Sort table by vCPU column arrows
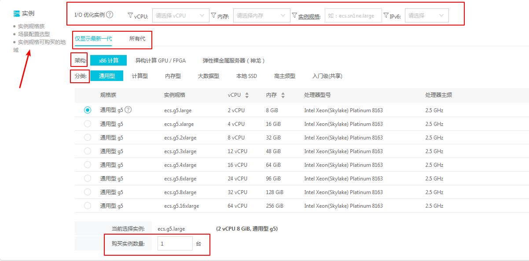 pos(247,95)
